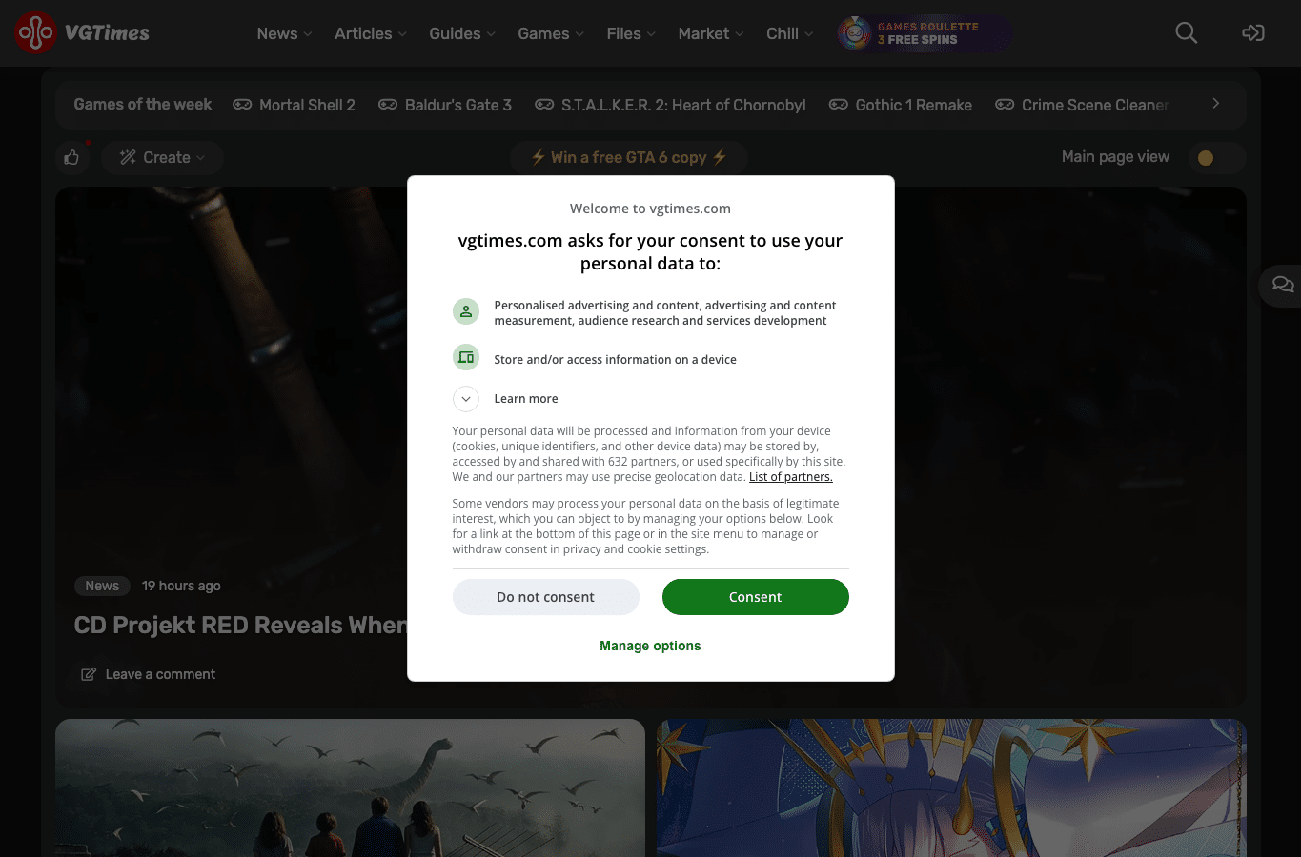
Task: Click the Main page view label
Action: (x=1115, y=157)
